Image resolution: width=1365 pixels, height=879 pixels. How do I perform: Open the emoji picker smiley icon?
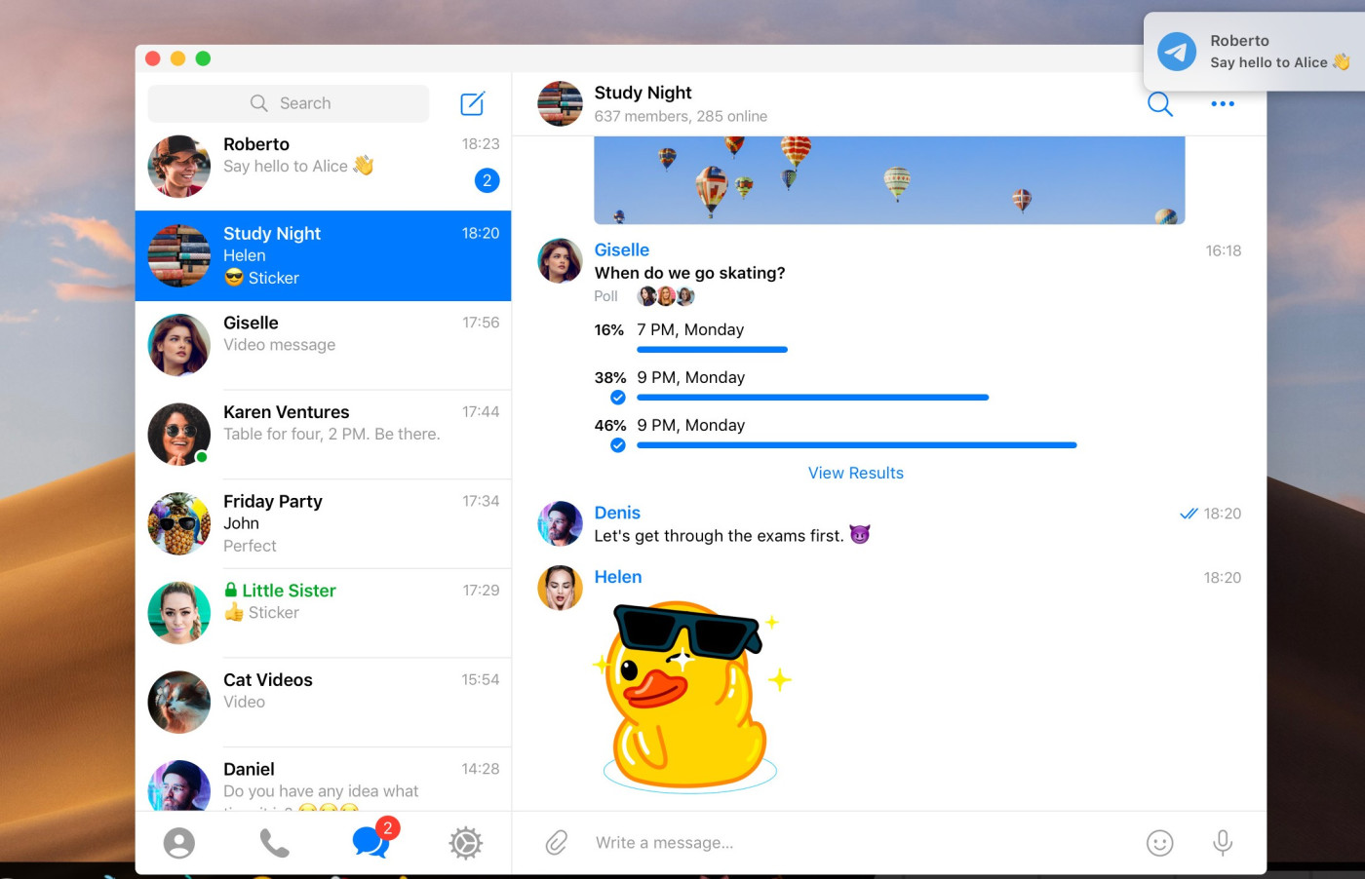pos(1159,843)
